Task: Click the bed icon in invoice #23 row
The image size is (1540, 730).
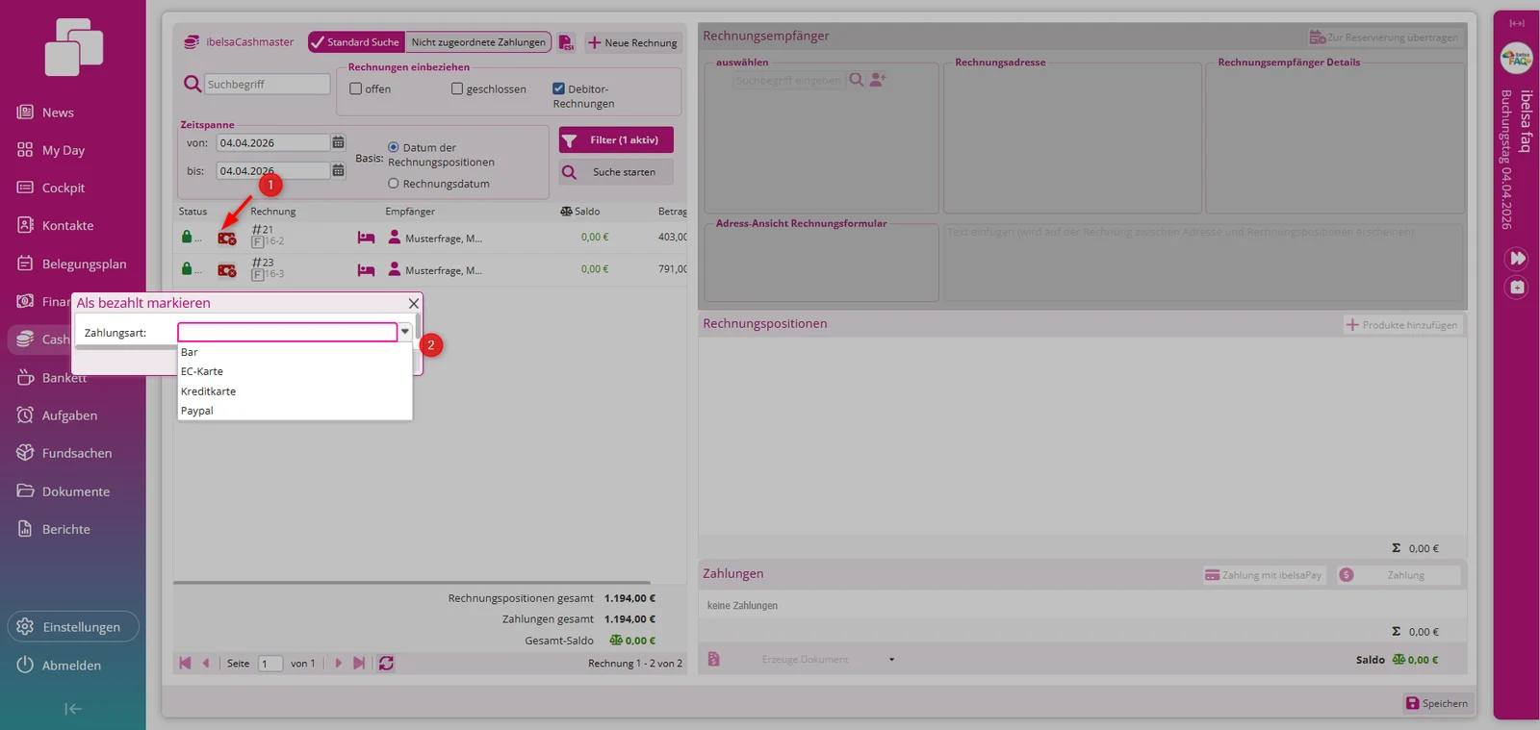Action: pos(366,270)
